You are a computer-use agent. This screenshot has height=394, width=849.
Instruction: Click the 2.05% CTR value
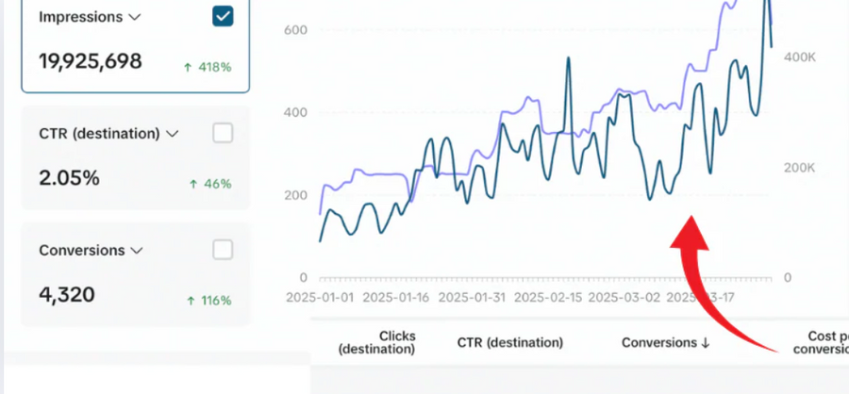click(x=69, y=178)
